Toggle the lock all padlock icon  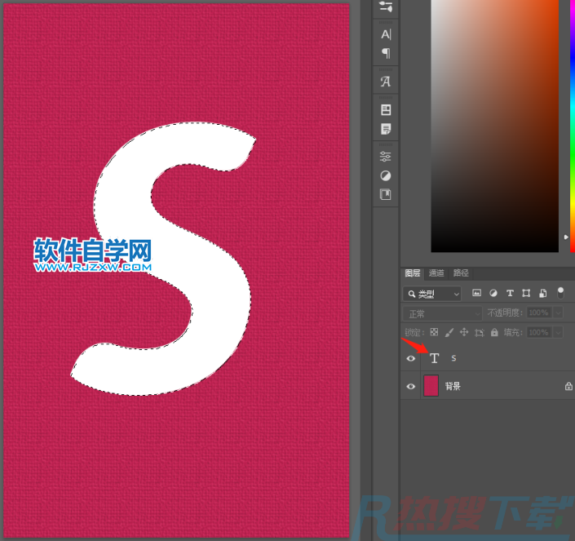click(x=494, y=332)
